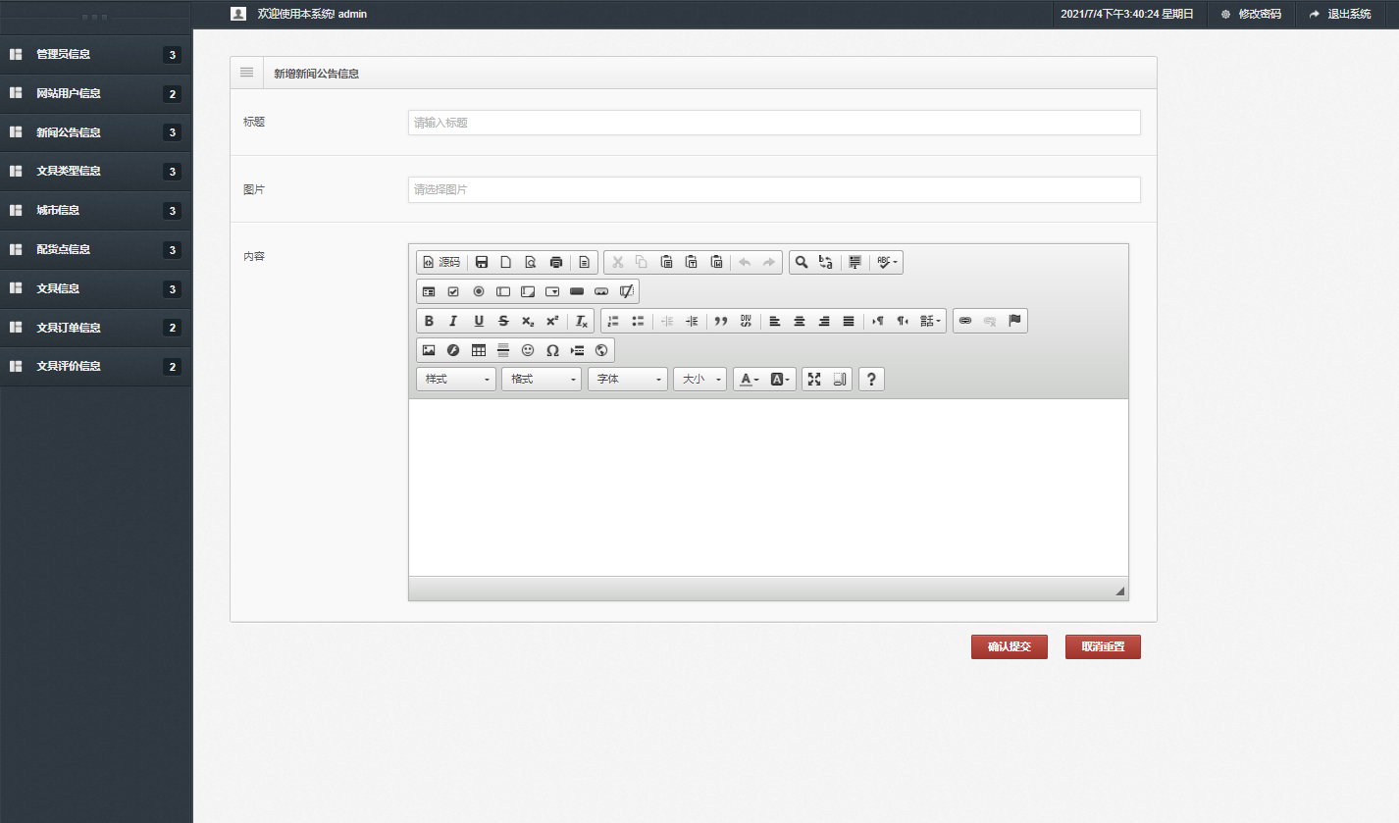Click the 标题 title input field
Image resolution: width=1399 pixels, height=823 pixels.
(x=774, y=123)
